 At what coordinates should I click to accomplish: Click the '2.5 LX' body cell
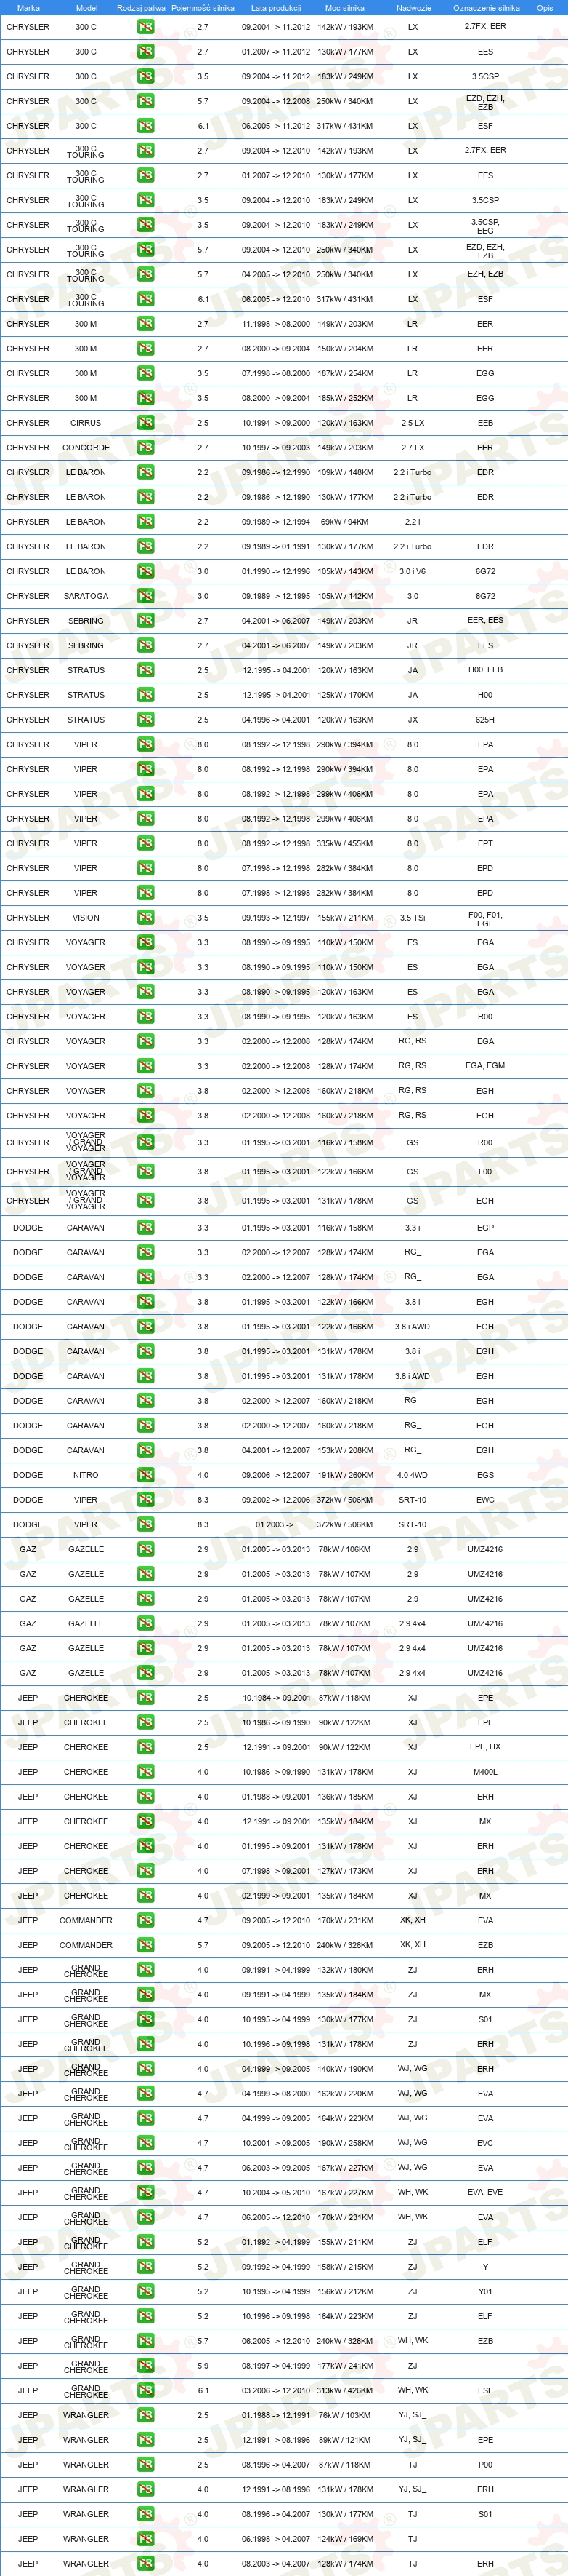click(x=413, y=423)
